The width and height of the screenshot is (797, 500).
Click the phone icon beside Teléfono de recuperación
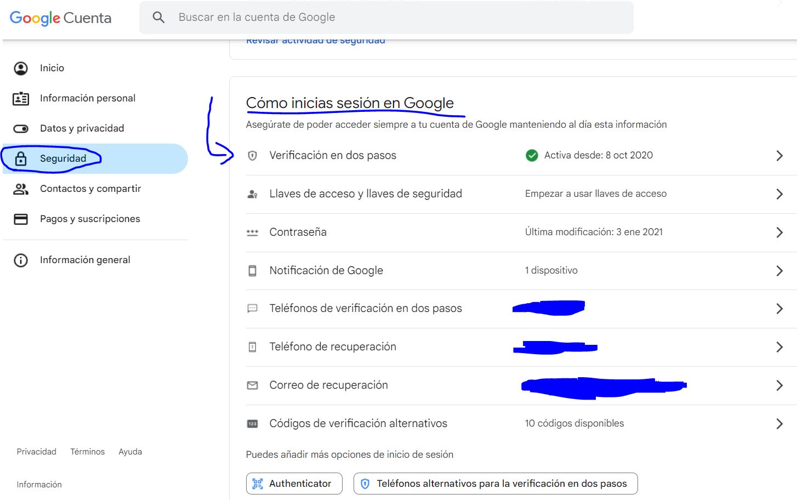point(252,347)
